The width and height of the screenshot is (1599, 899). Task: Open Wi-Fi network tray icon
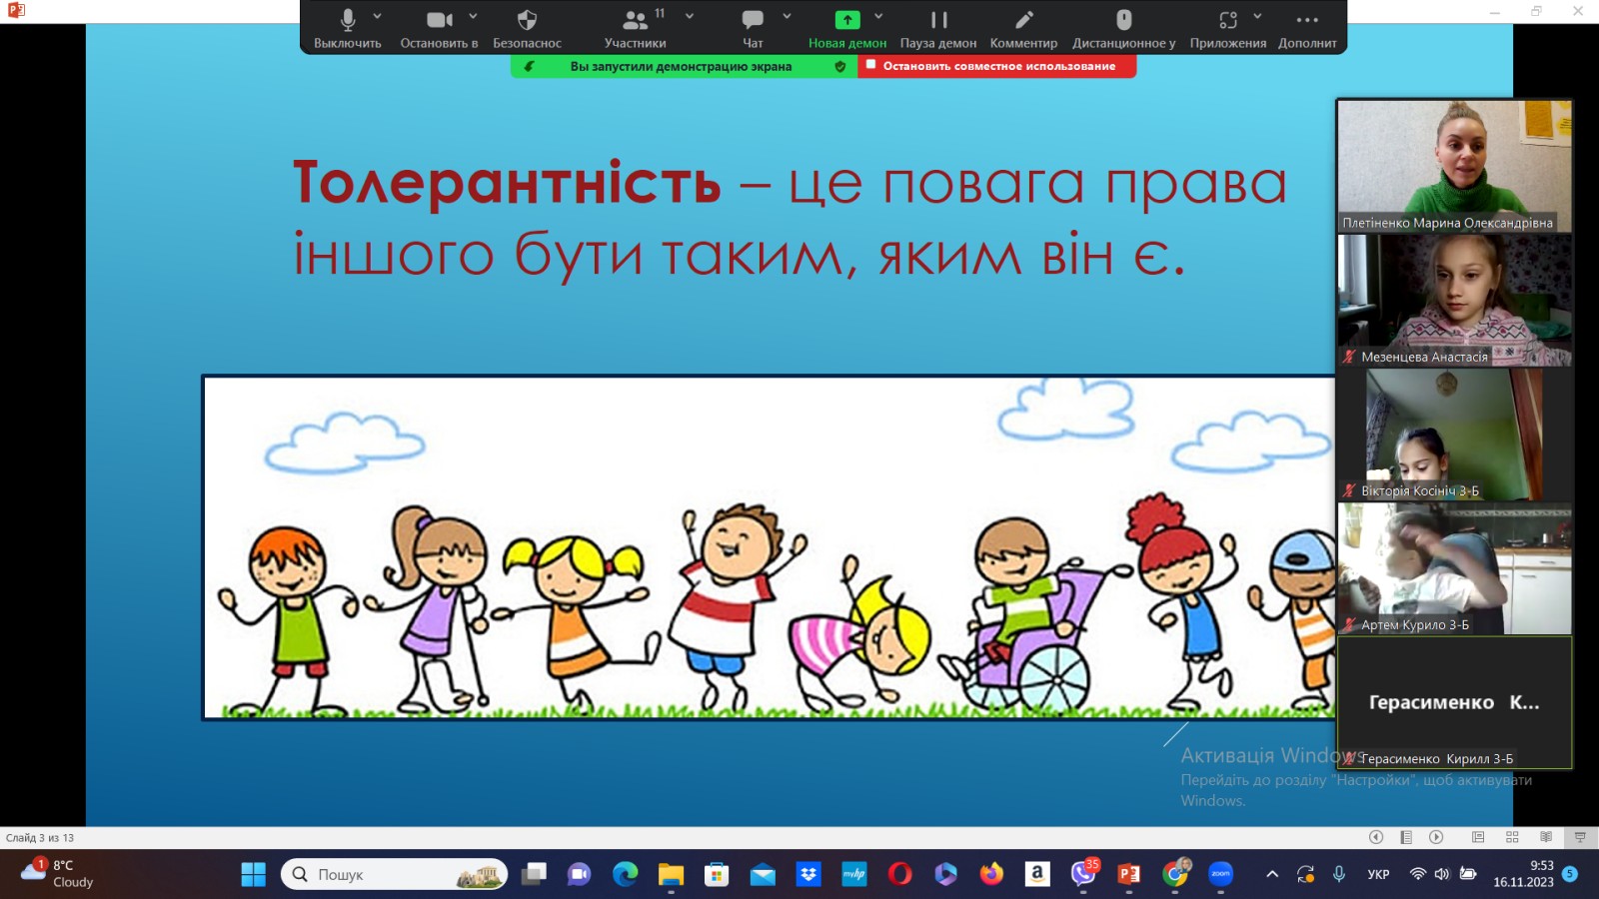click(x=1417, y=874)
